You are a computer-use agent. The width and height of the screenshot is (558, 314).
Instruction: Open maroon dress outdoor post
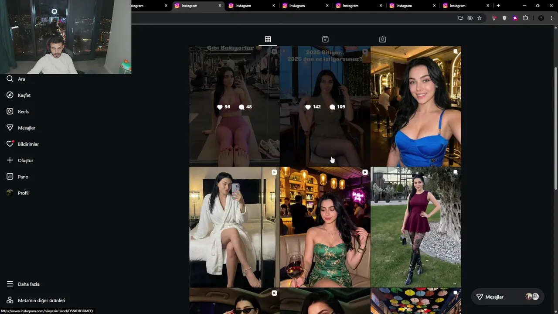pos(415,227)
